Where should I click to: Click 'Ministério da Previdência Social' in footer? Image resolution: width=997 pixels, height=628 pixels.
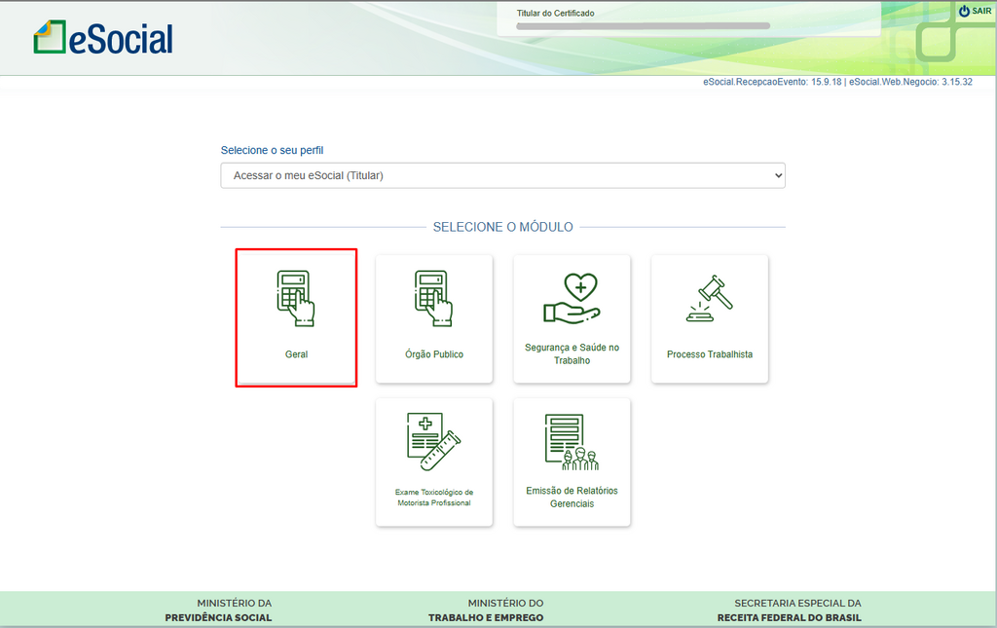pos(218,610)
